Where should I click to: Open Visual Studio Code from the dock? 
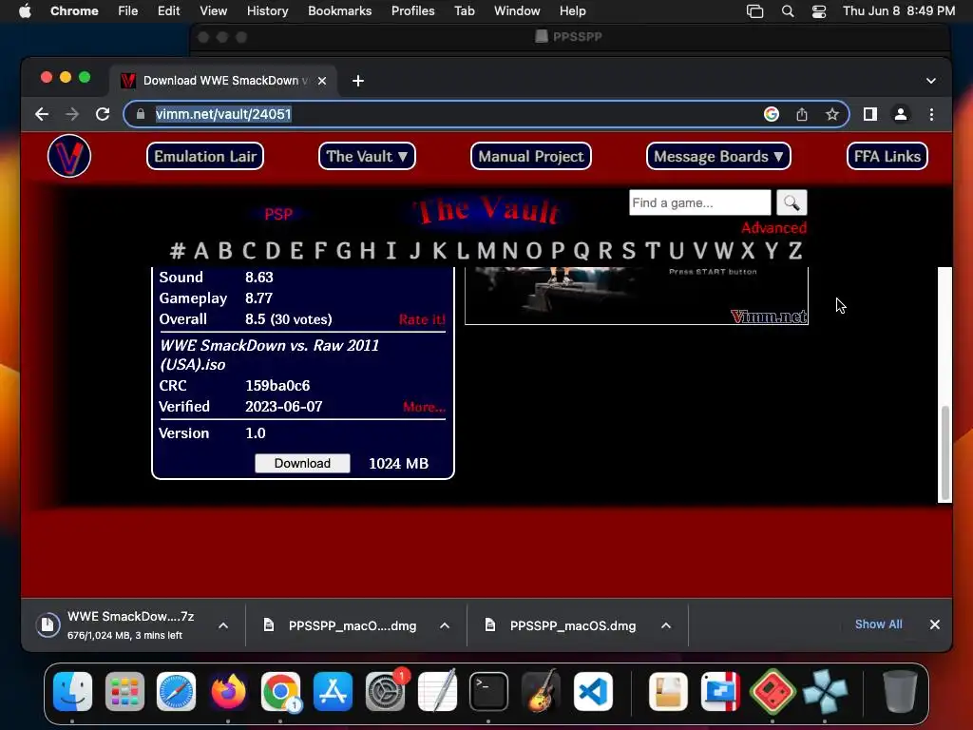pyautogui.click(x=593, y=691)
